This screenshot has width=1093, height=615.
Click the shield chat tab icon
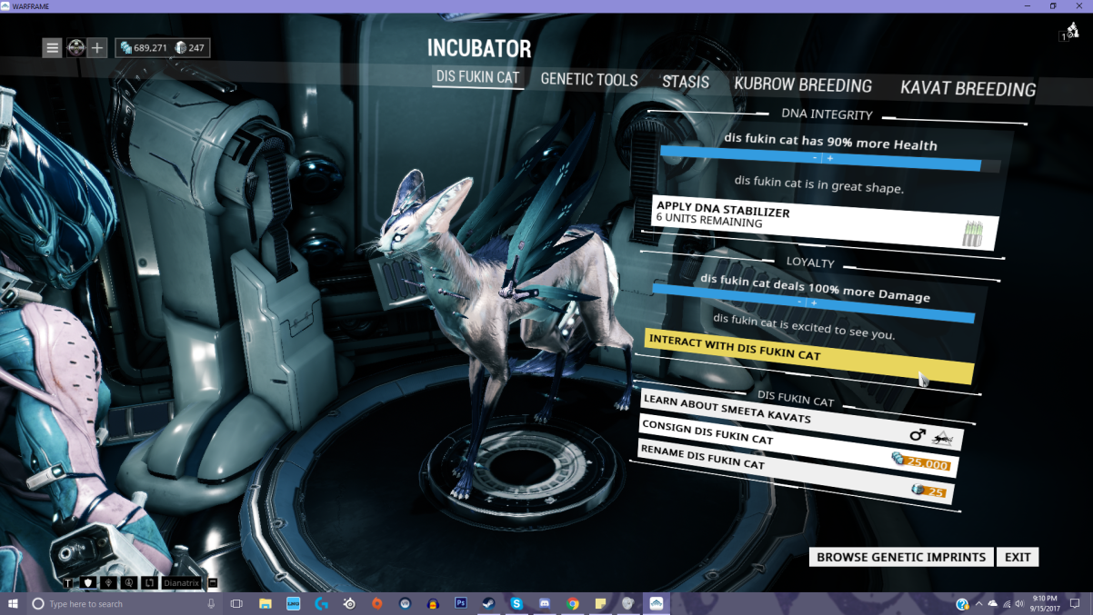[87, 582]
